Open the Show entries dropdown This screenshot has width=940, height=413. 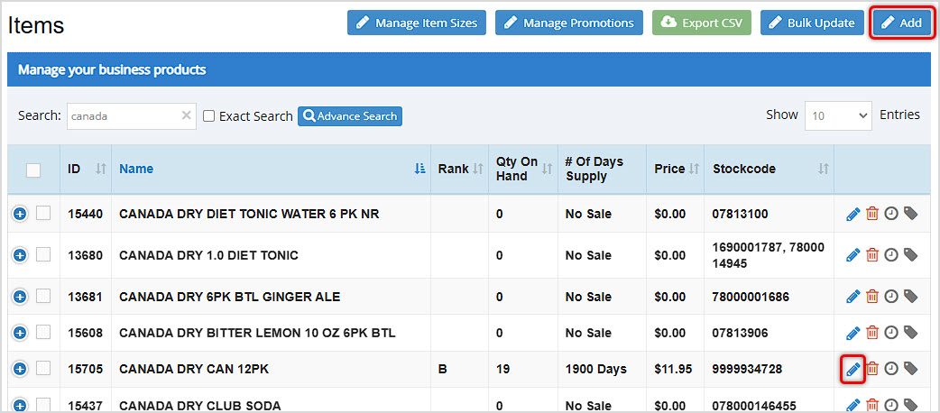(838, 115)
